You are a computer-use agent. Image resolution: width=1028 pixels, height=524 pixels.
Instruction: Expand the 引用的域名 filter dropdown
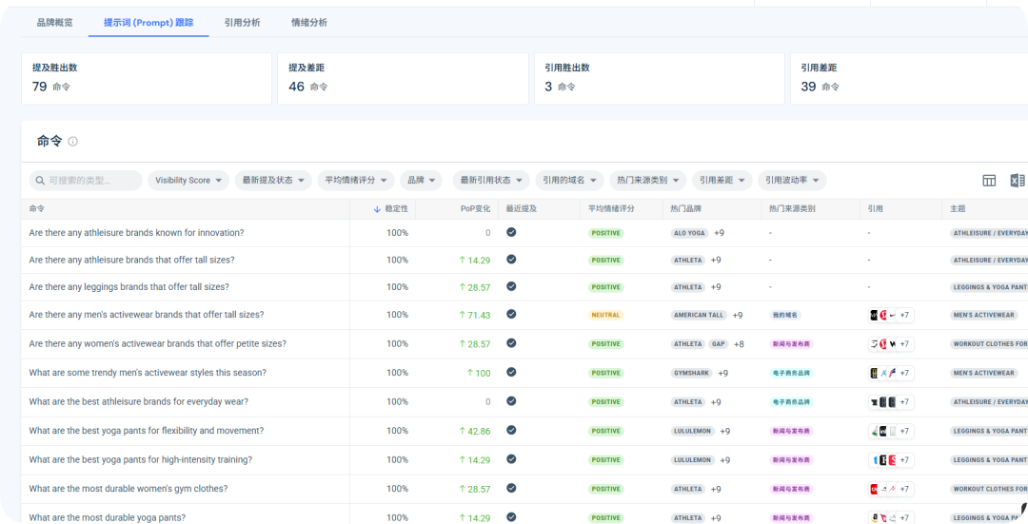(569, 180)
